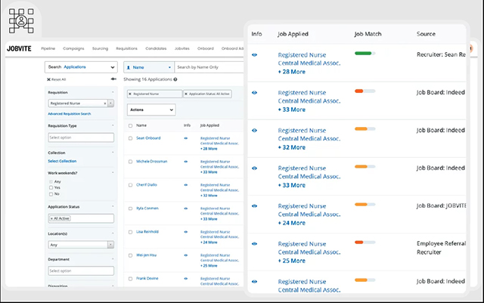This screenshot has height=303, width=484.
Task: Click the collapse filter panel arrow icon
Action: click(113, 79)
